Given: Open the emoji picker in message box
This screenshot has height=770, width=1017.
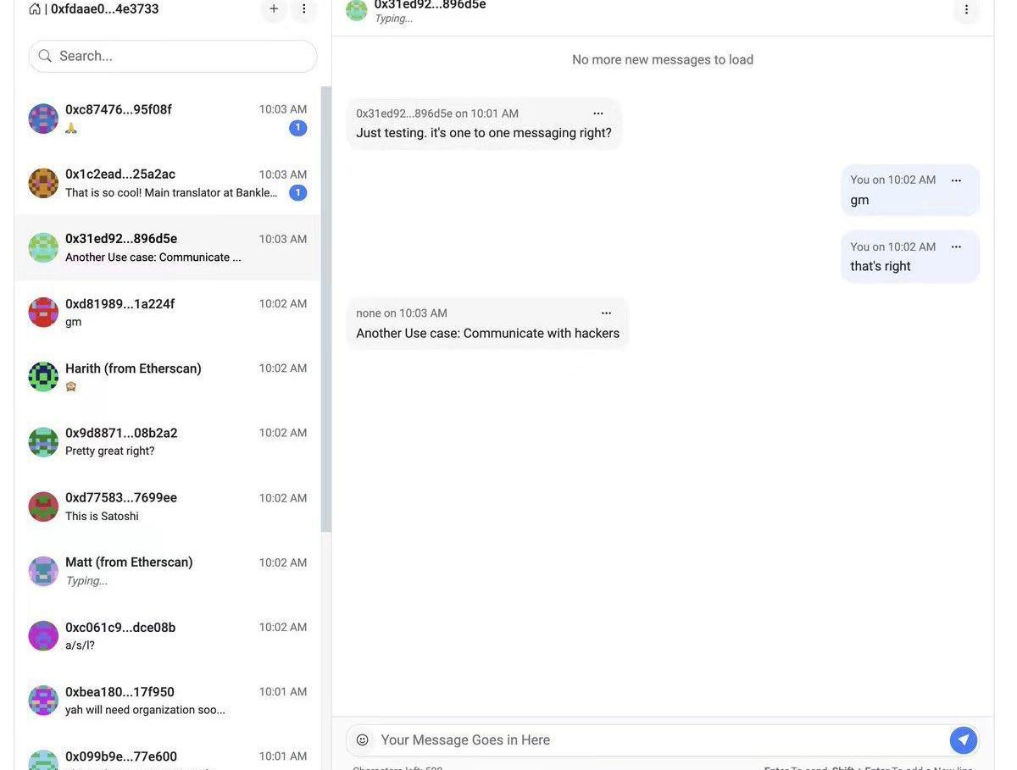Looking at the screenshot, I should (x=363, y=740).
